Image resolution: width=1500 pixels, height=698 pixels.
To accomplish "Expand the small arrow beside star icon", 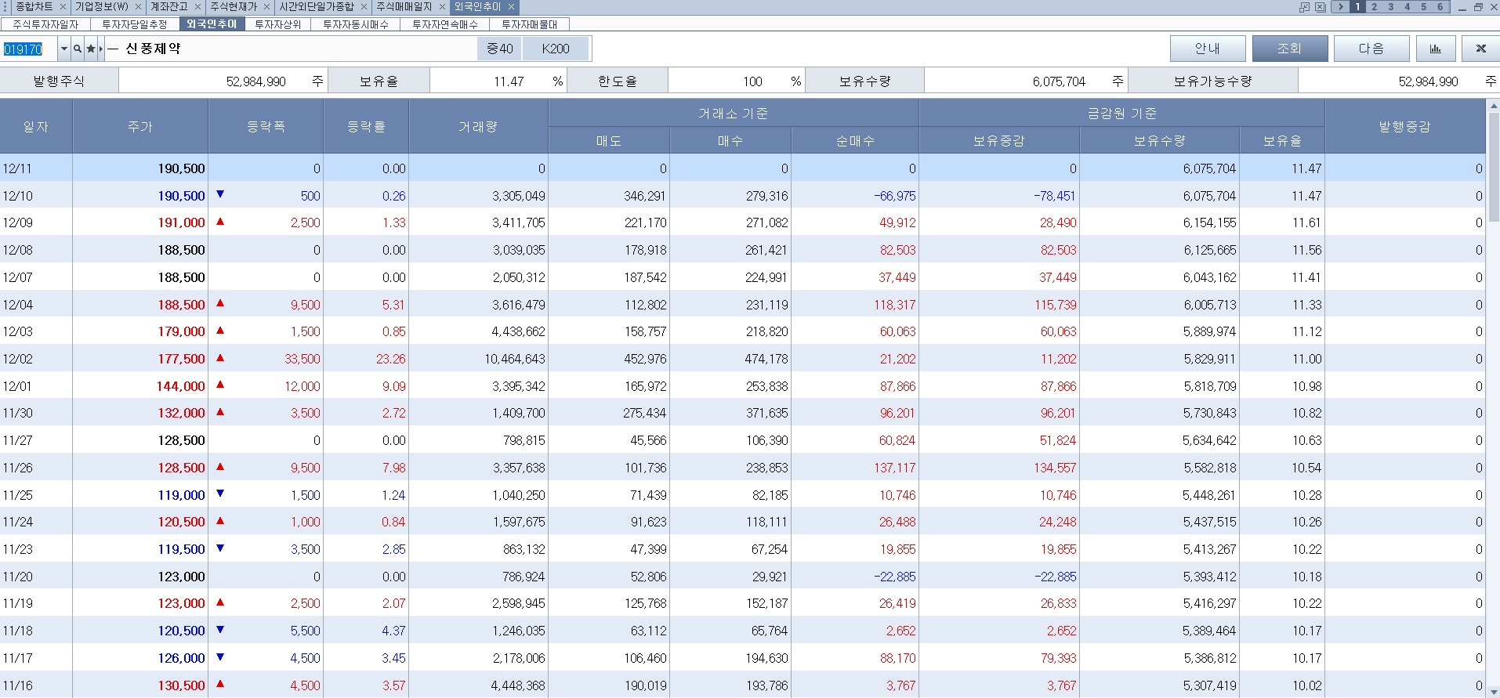I will [x=101, y=49].
